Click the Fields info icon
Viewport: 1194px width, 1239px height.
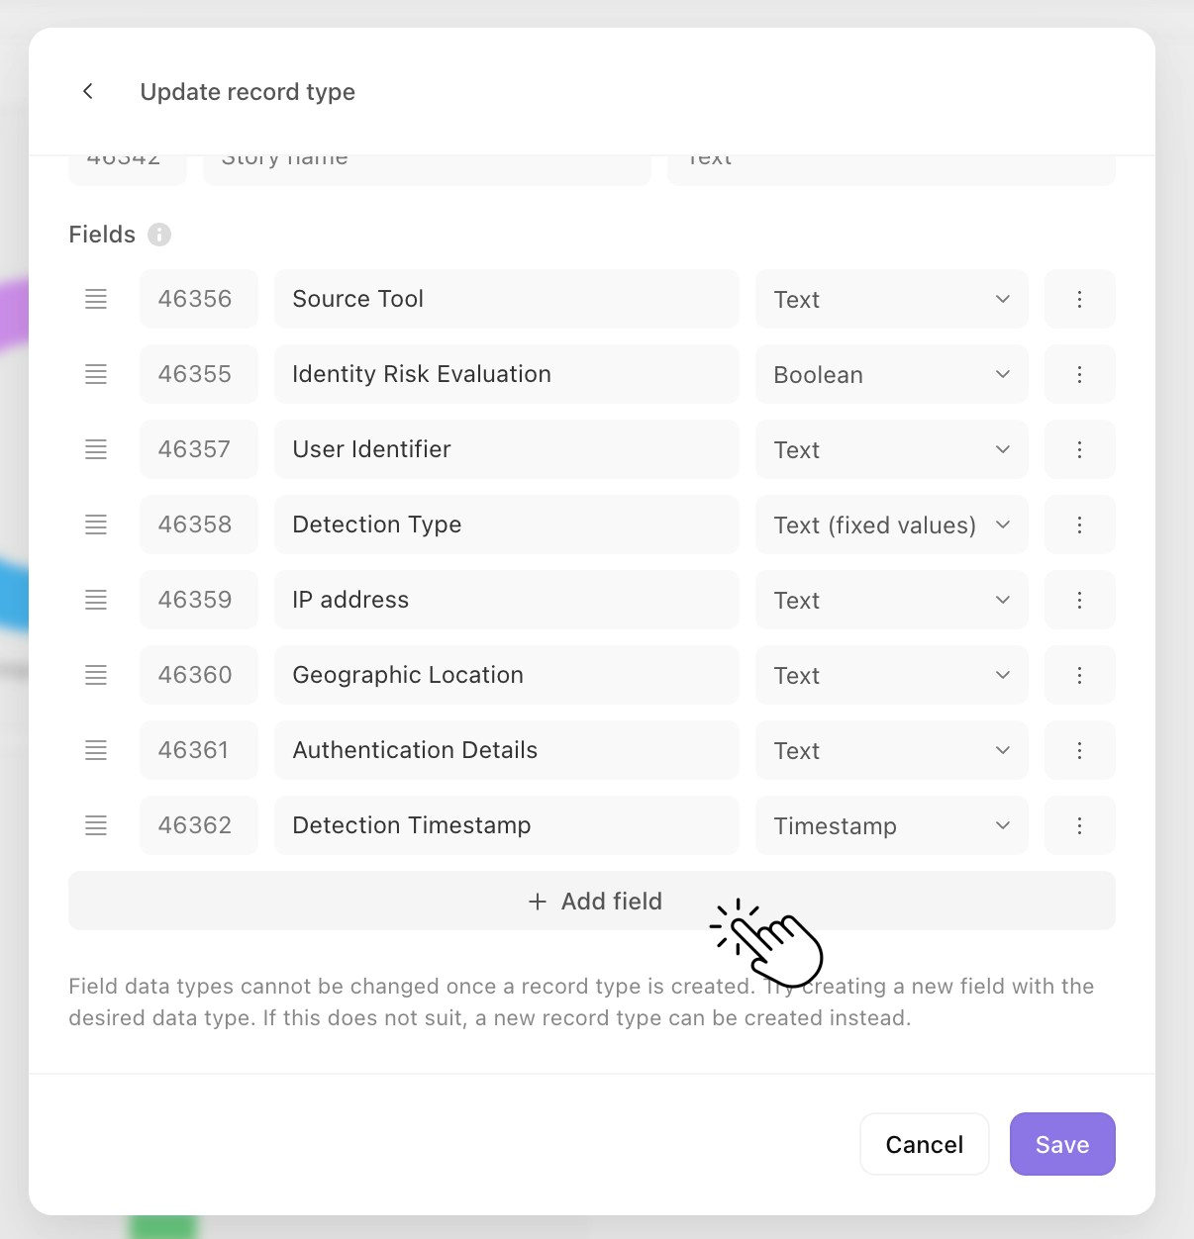coord(159,235)
